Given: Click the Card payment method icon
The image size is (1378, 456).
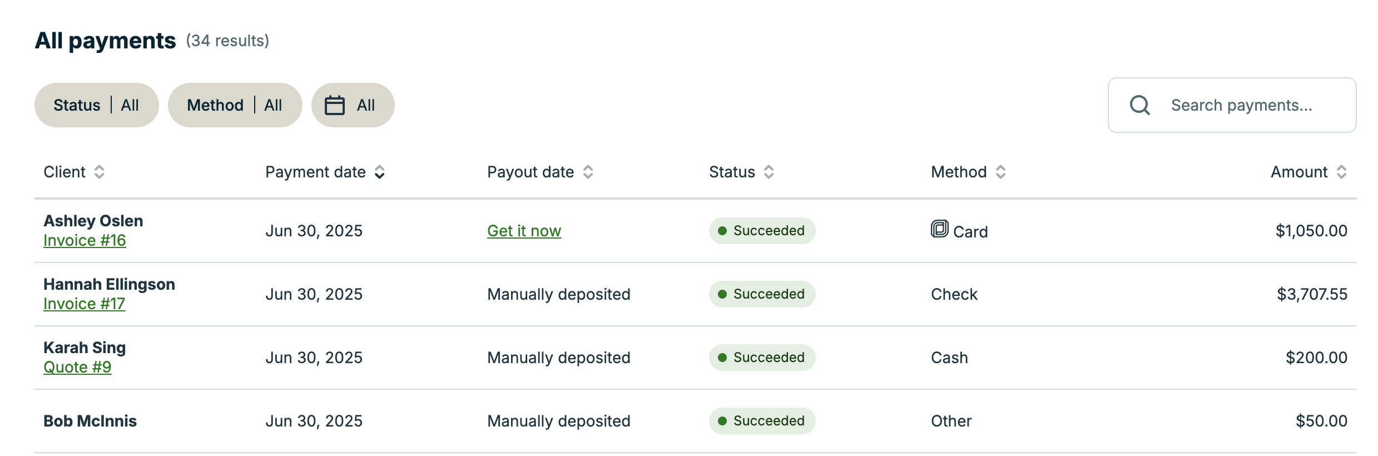Looking at the screenshot, I should 940,230.
